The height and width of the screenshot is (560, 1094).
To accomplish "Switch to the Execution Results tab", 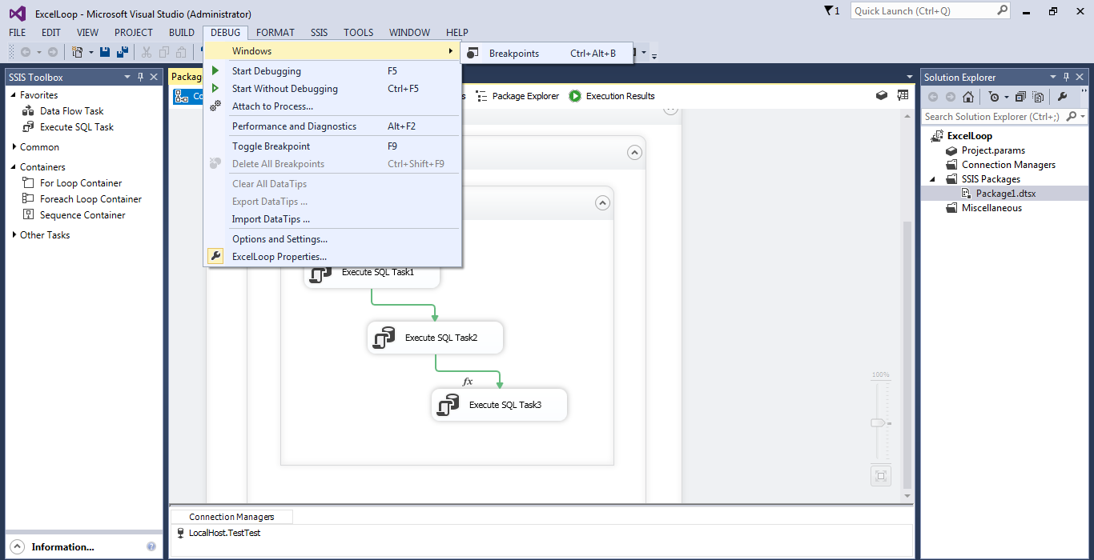I will (x=612, y=96).
